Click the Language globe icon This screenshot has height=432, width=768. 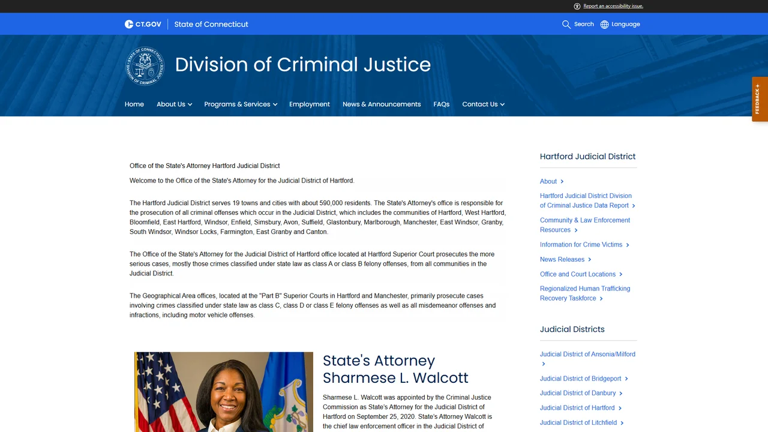604,25
